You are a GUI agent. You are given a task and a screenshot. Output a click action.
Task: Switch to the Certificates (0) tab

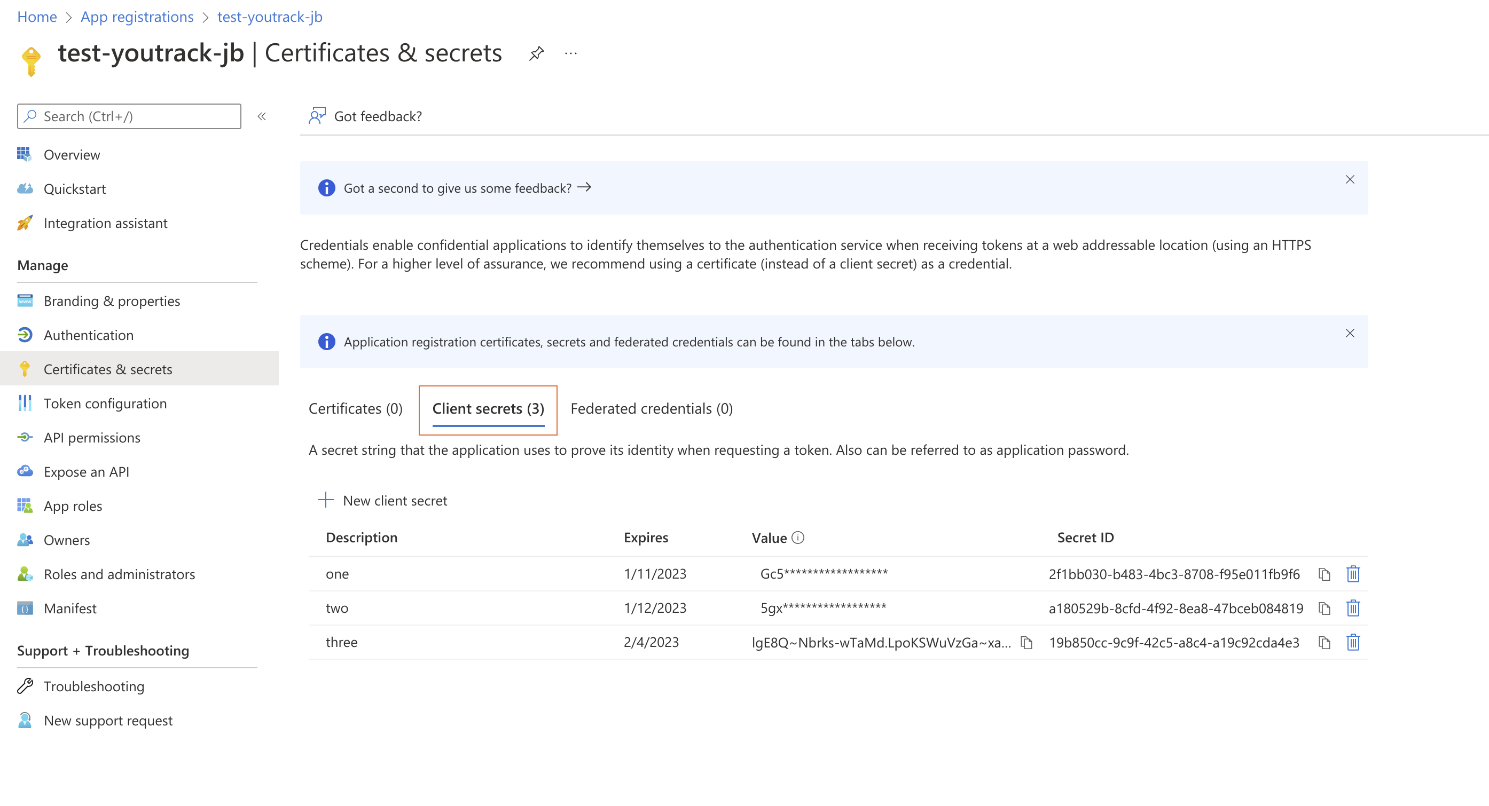coord(356,408)
